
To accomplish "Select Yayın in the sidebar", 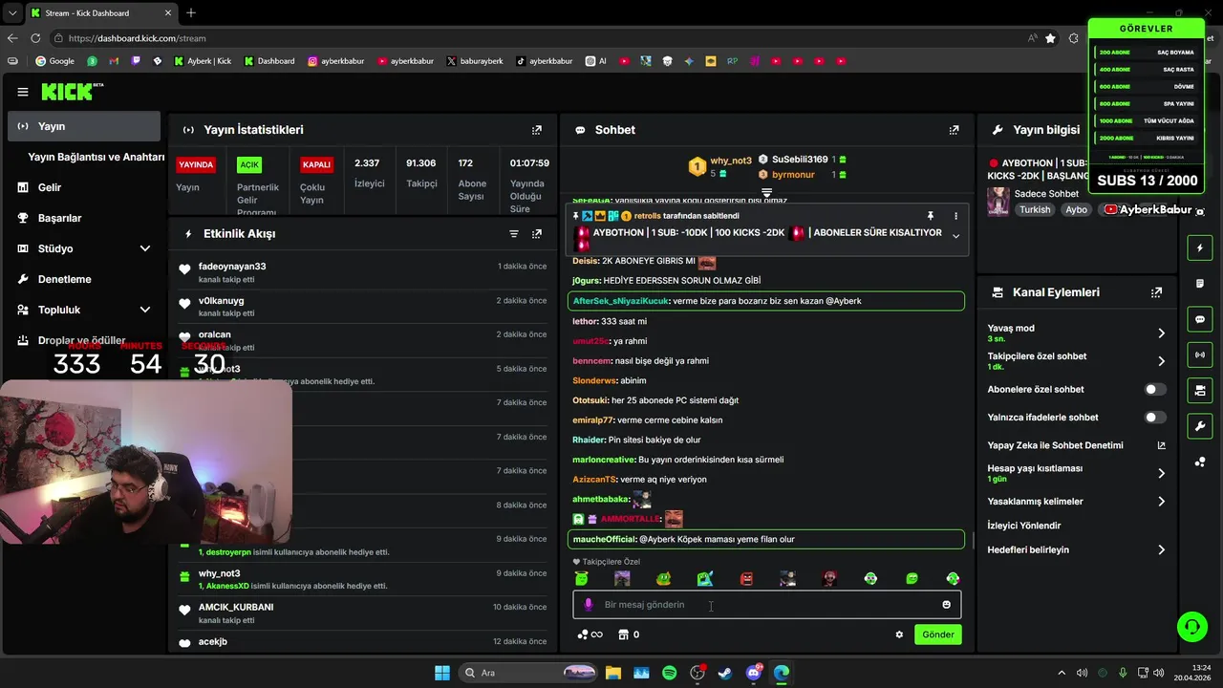I will coord(84,126).
